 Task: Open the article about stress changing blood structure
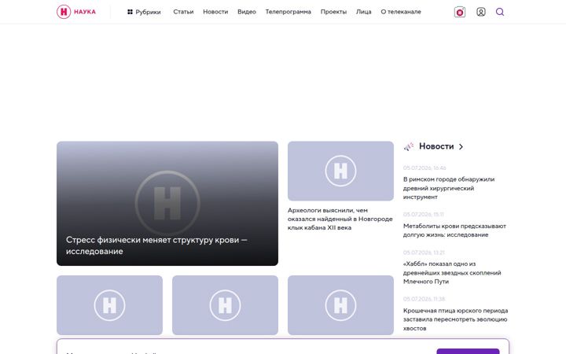(167, 204)
